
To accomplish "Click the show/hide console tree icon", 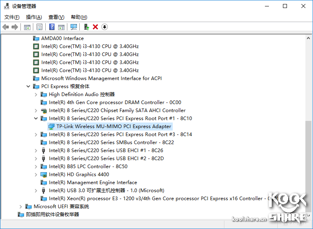I will pyautogui.click(x=27, y=27).
